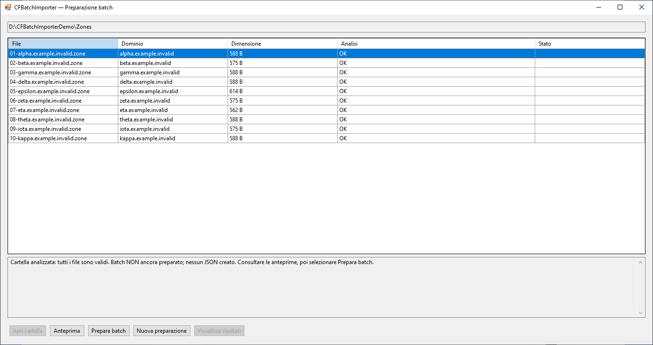Select the folder path field D:\CFBatchImporterDemo\Zones
Viewport: 653px width, 345px height.
pos(326,27)
